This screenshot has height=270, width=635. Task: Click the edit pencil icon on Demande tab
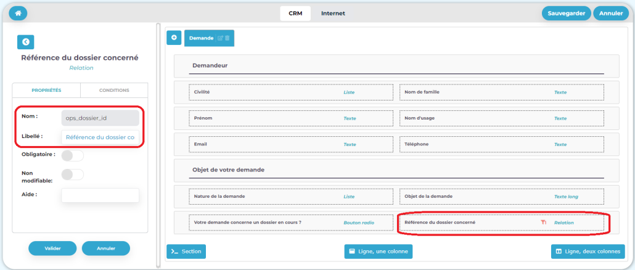point(220,38)
